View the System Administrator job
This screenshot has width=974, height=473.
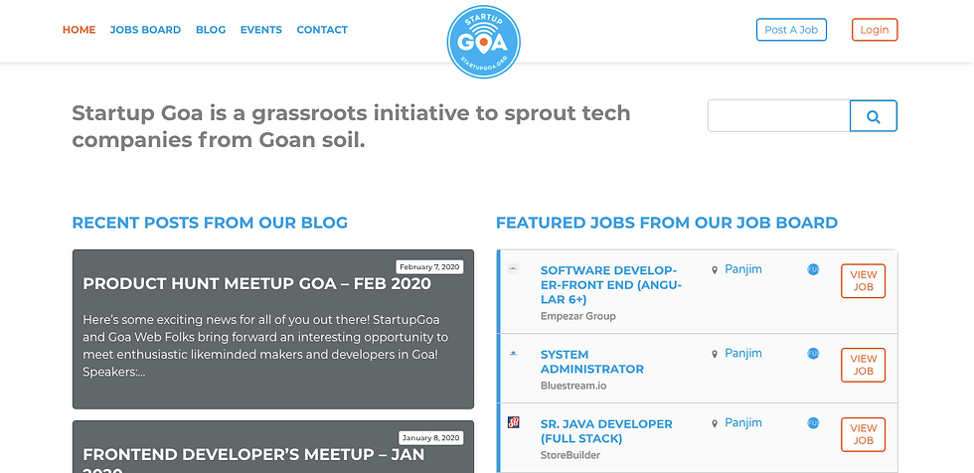(863, 365)
